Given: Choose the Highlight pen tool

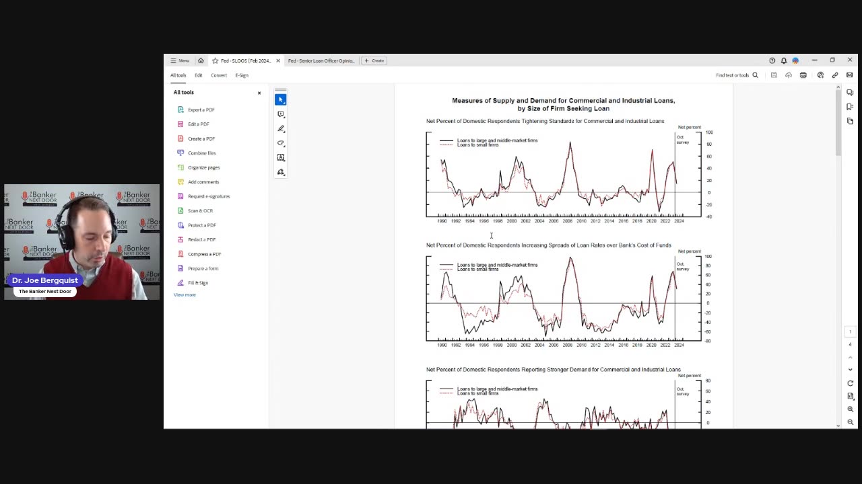Looking at the screenshot, I should [281, 128].
